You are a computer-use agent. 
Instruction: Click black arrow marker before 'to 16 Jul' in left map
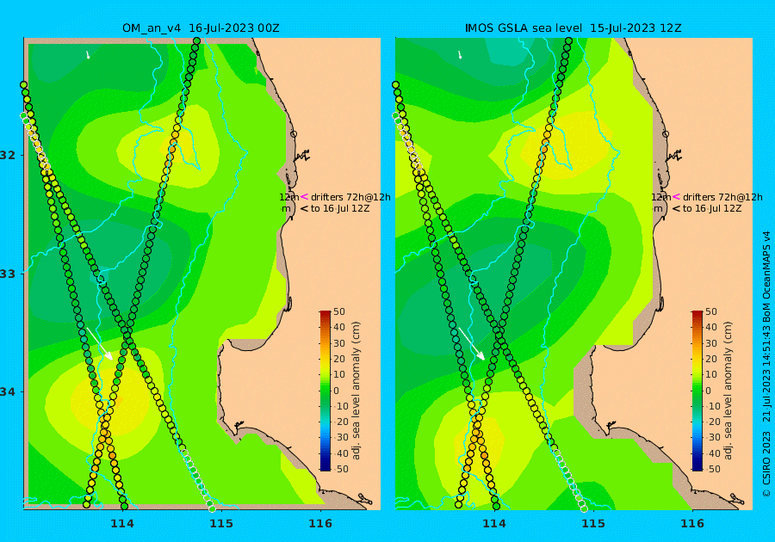[x=304, y=209]
